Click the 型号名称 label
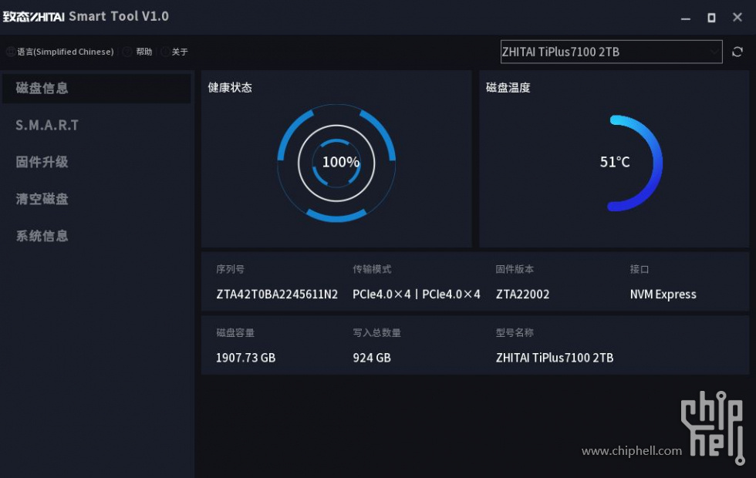 pos(515,332)
